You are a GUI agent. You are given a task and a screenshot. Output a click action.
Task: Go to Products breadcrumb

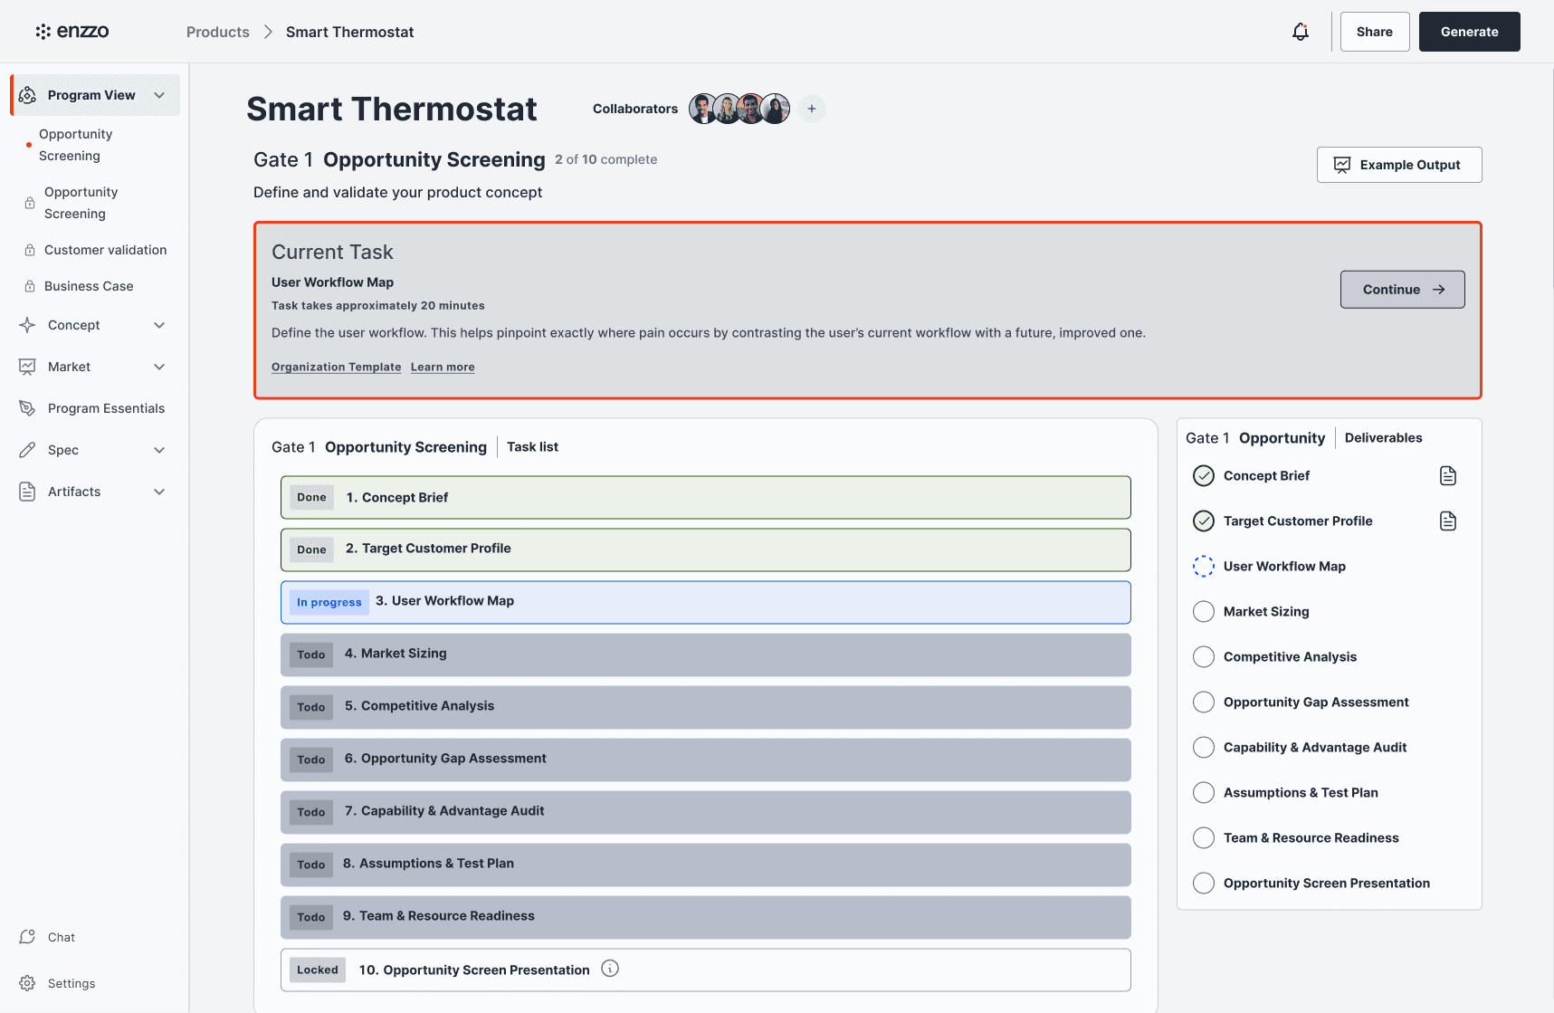[x=218, y=32]
